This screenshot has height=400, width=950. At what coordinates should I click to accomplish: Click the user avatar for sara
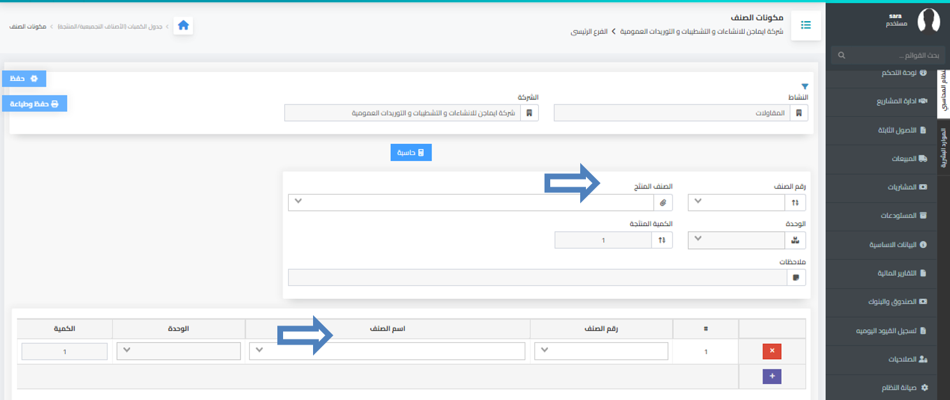tap(928, 20)
